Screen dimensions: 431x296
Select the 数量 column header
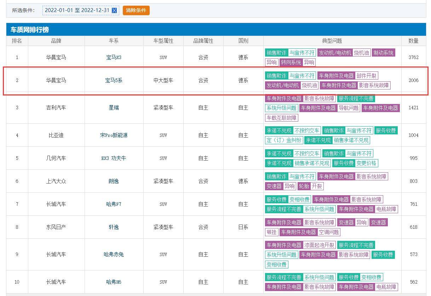414,41
